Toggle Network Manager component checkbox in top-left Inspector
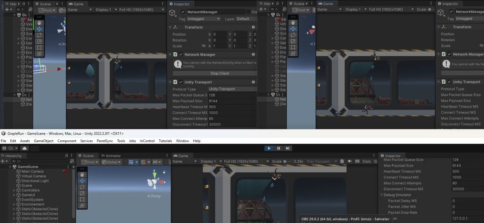The width and height of the screenshot is (484, 223). tap(181, 55)
